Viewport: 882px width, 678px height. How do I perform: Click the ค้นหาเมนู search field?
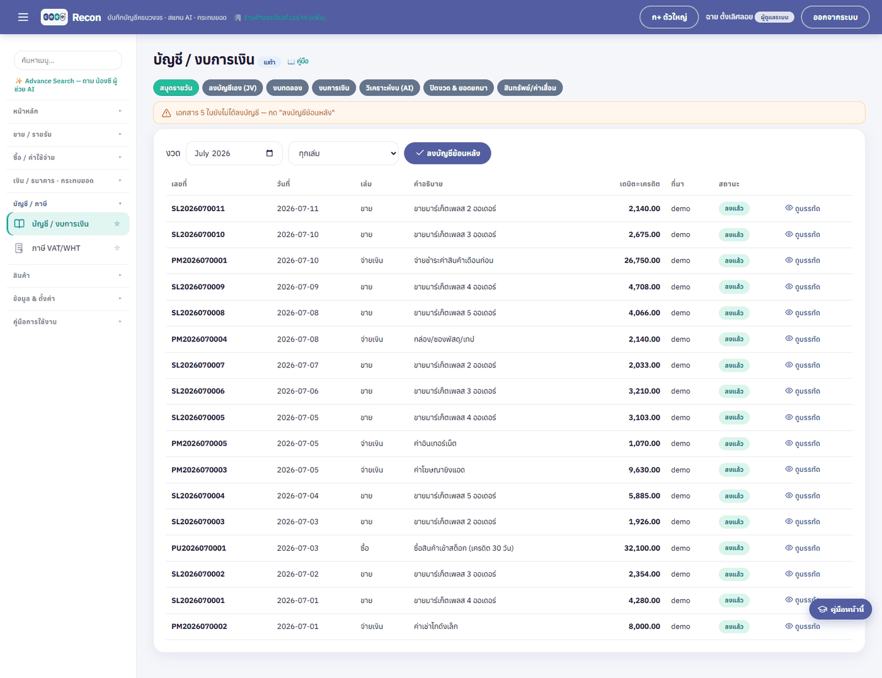68,60
